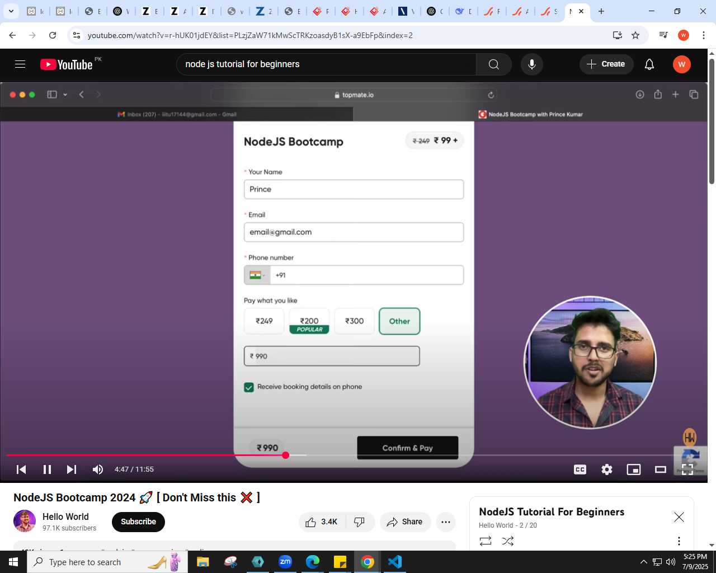Click the browser address bar URL

pos(250,35)
